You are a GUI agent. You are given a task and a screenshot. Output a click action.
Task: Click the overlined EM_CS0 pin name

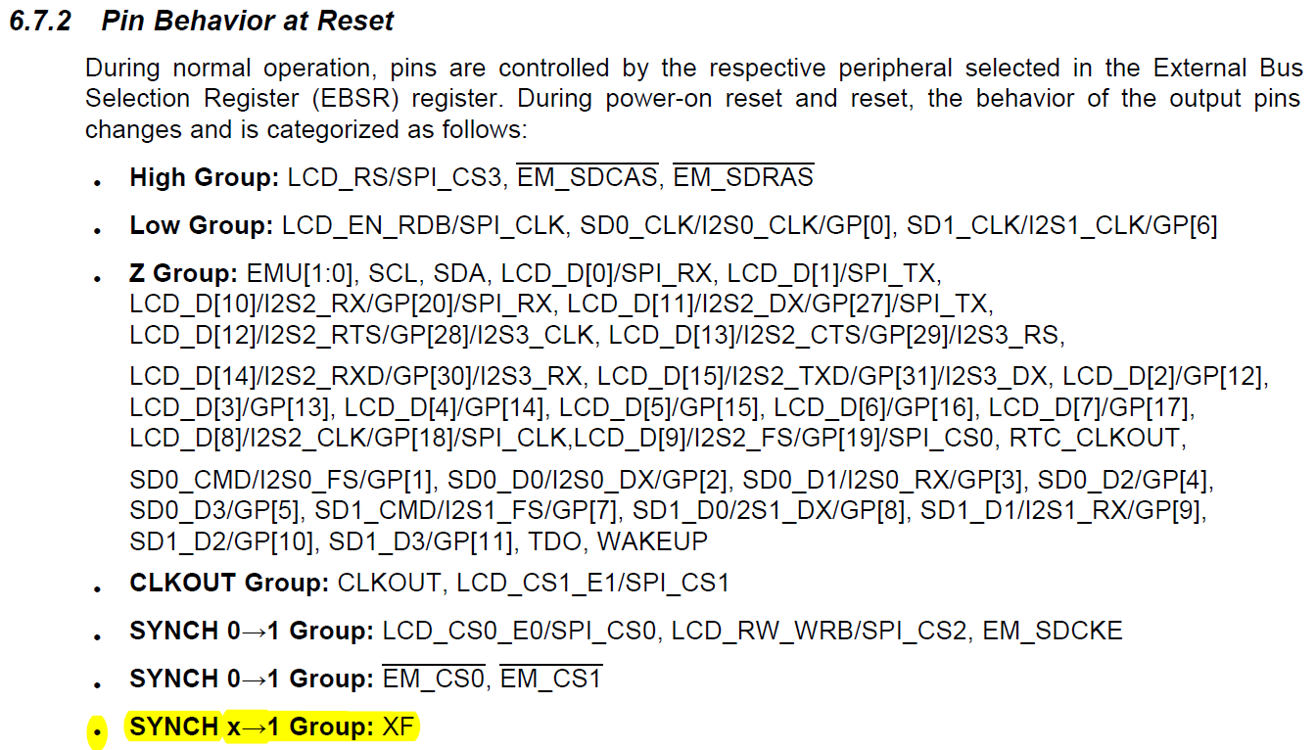pyautogui.click(x=434, y=678)
